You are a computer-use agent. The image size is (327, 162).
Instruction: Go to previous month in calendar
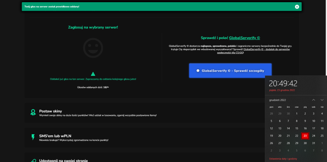pyautogui.click(x=314, y=100)
